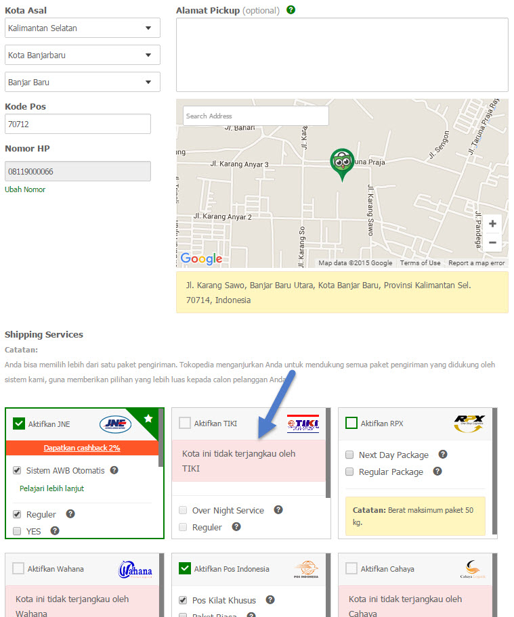
Task: Click the Jl. Karang Sawo address note
Action: tap(342, 292)
